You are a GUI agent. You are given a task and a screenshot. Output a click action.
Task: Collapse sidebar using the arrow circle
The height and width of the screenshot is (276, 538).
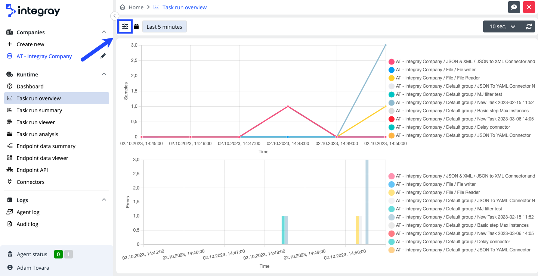click(x=115, y=16)
